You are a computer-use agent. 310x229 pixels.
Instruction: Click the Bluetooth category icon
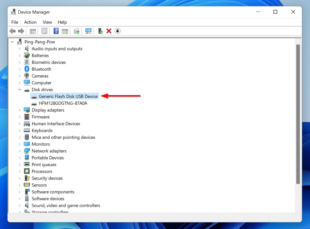[x=27, y=69]
